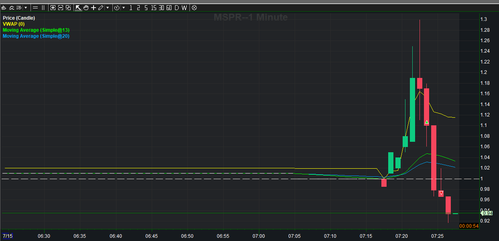Select the crosshair plus tool
Viewport: 499px width, 241px height.
pyautogui.click(x=94, y=7)
